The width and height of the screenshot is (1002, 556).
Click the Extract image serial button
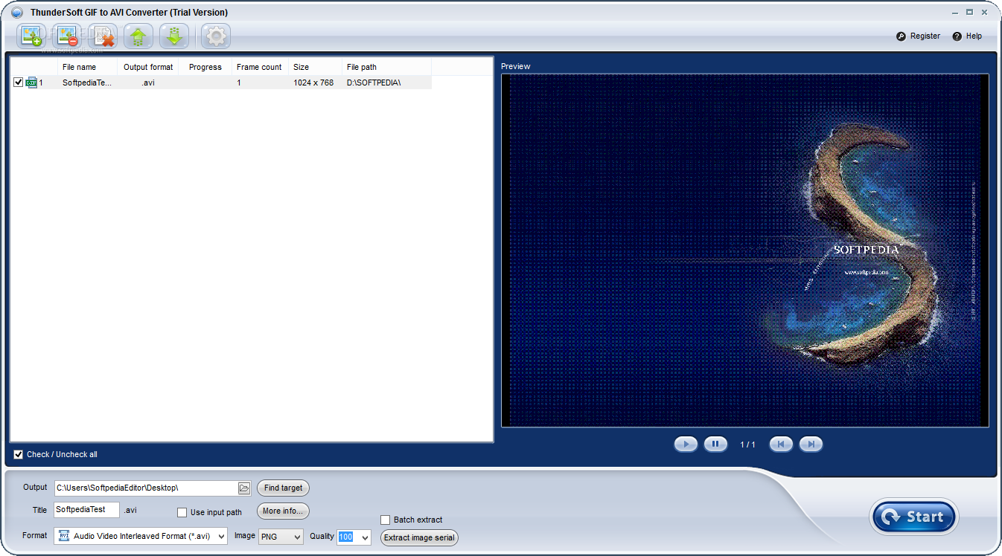[x=419, y=537]
